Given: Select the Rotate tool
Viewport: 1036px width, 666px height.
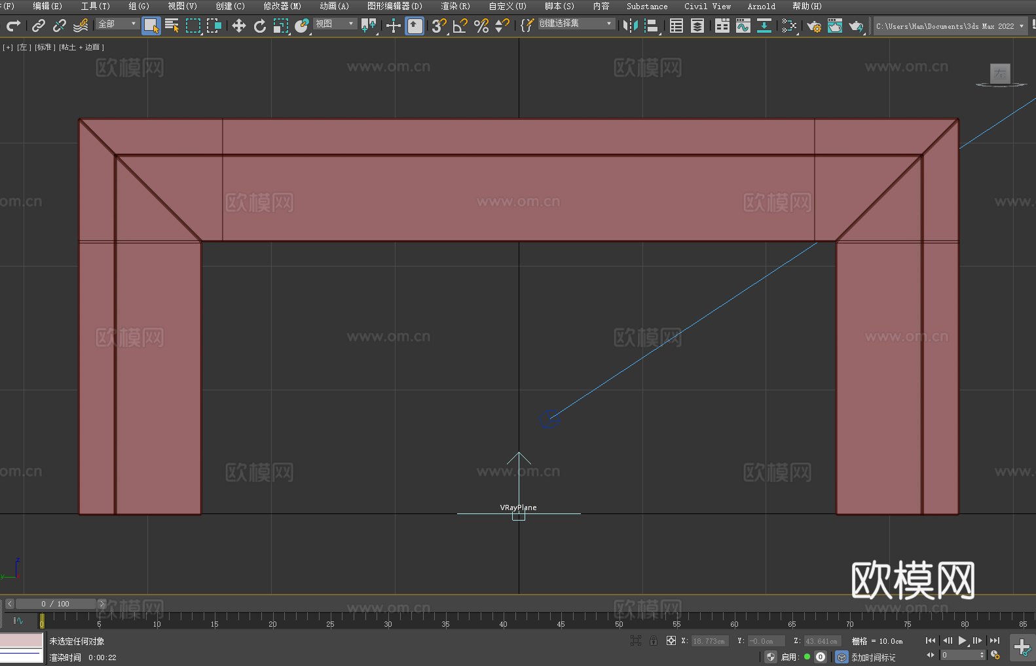Looking at the screenshot, I should pos(260,26).
